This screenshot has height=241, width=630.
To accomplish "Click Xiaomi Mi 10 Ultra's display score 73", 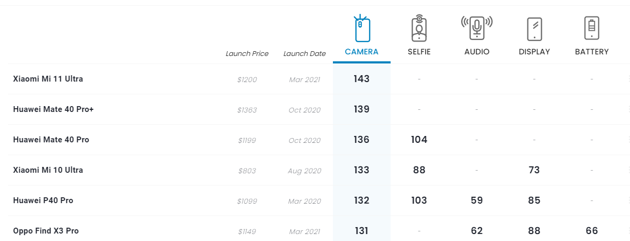I will click(x=534, y=170).
